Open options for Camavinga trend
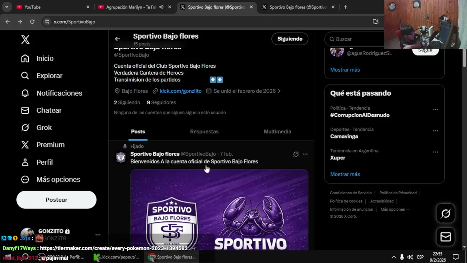 pos(435,131)
